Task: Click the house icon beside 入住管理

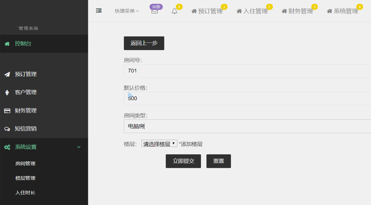Action: 239,11
